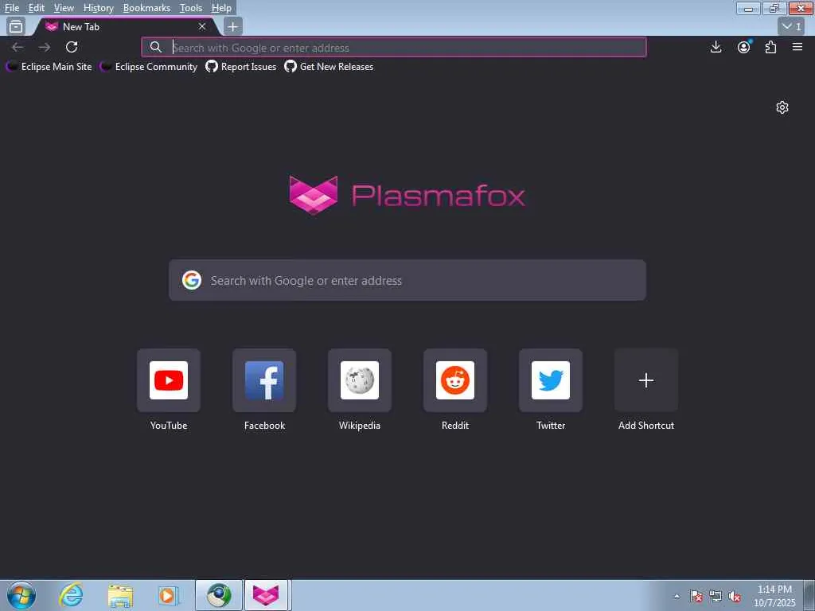The image size is (815, 611).
Task: Click the muted volume tray icon
Action: click(x=735, y=596)
